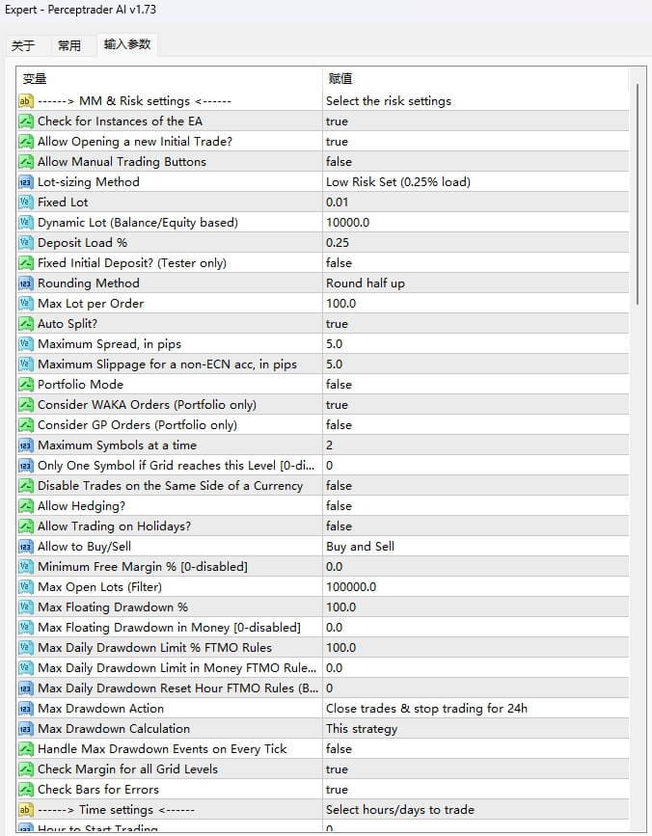This screenshot has width=652, height=836.
Task: Click the vertical scrollbar thumb
Action: 637,193
